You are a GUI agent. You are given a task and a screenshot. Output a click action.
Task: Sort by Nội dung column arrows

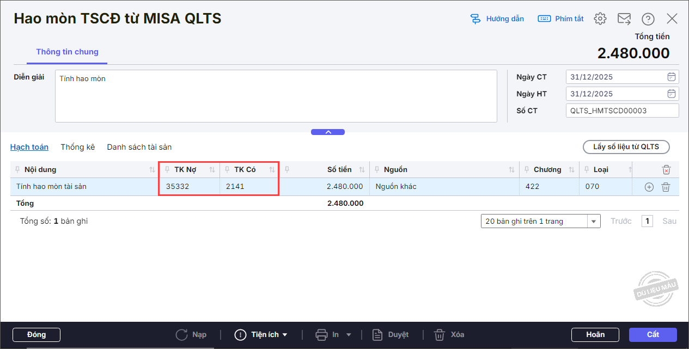coord(152,170)
